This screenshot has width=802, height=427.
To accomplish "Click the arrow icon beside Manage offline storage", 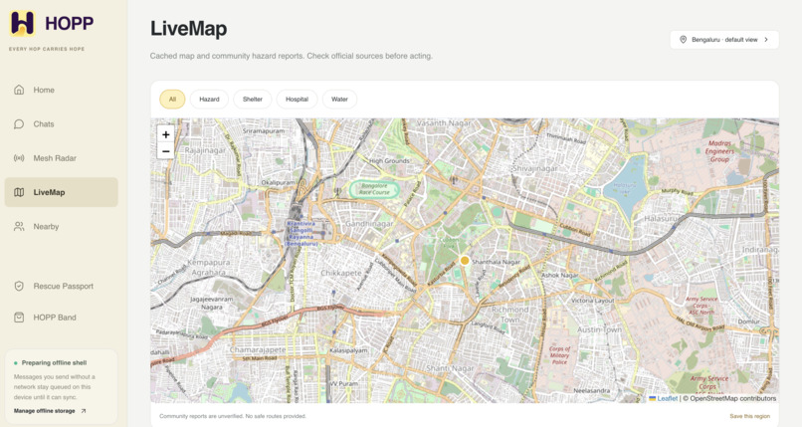I will pos(84,411).
